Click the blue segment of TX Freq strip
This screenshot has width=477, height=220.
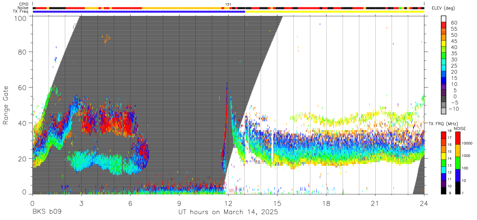pos(139,12)
